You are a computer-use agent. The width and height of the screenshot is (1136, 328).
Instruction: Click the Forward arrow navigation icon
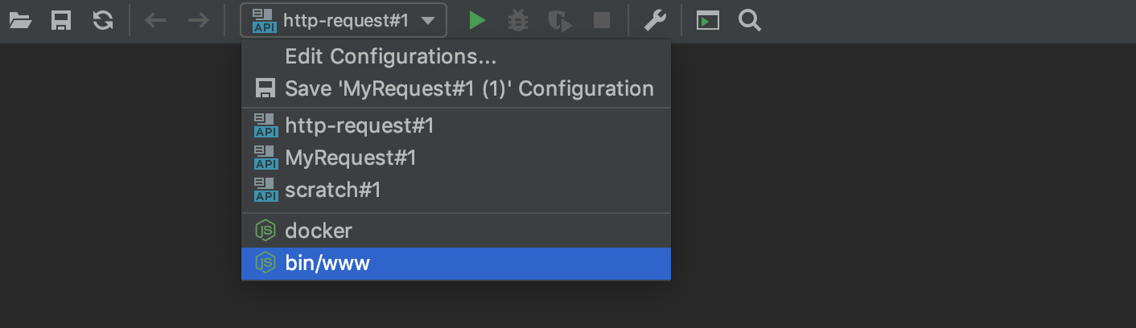click(198, 21)
